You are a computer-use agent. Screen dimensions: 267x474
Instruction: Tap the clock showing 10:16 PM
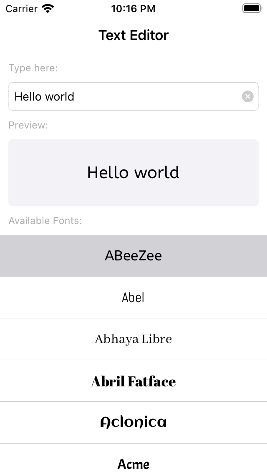[133, 8]
